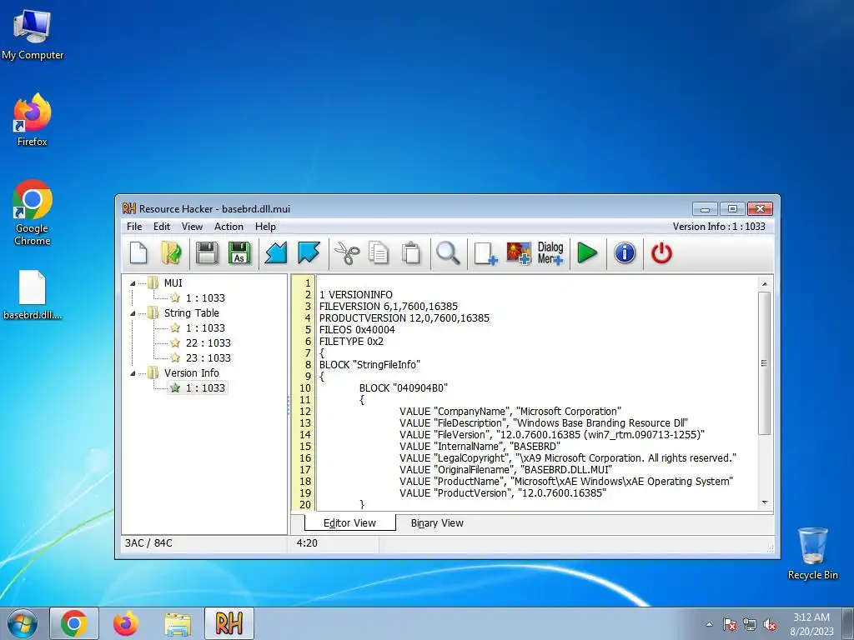Click the Copy documents icon

pyautogui.click(x=379, y=253)
